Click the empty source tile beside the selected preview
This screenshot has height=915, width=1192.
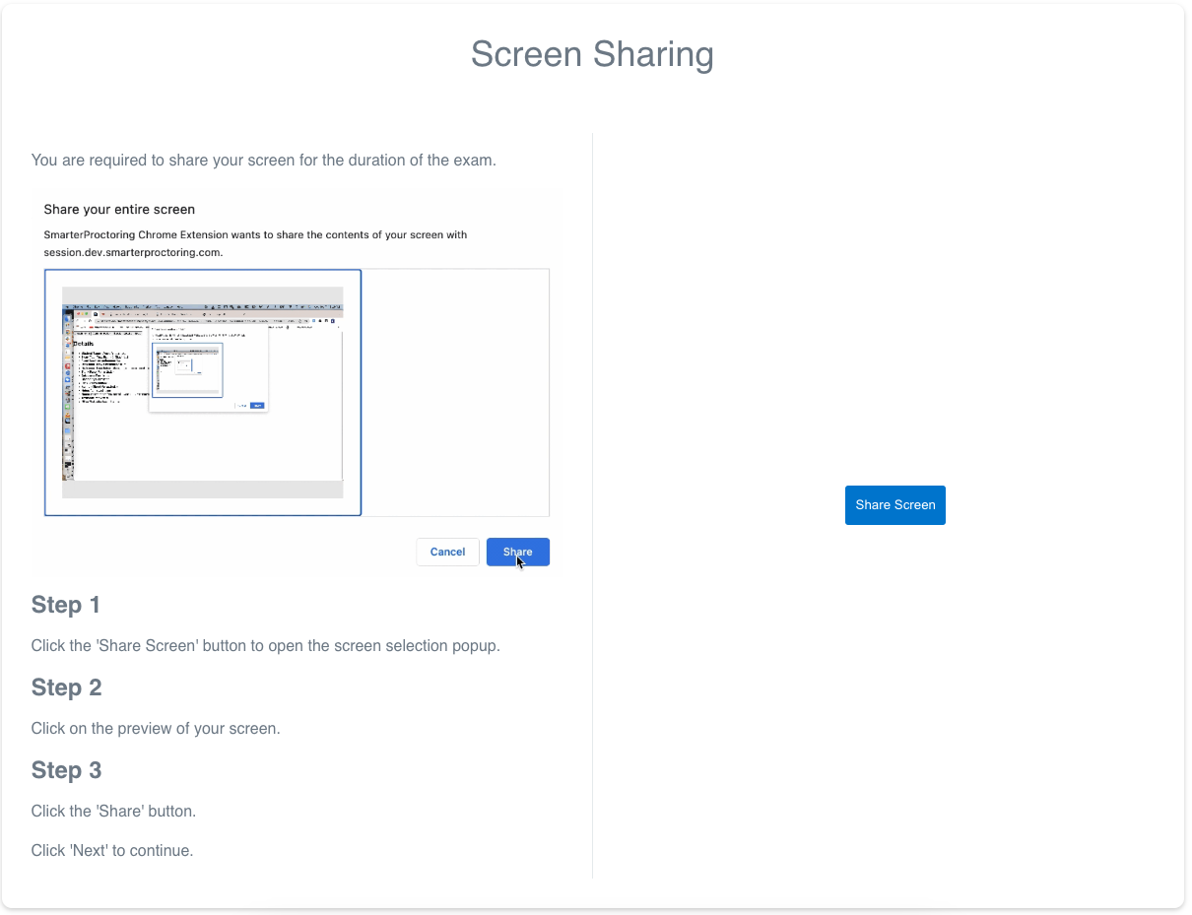[x=455, y=392]
